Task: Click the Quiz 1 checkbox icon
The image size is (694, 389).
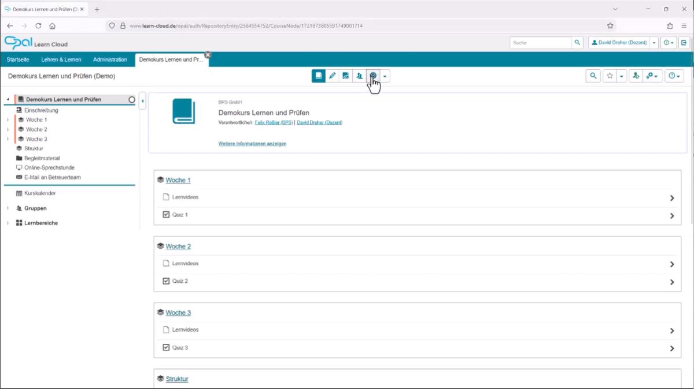Action: coord(167,215)
